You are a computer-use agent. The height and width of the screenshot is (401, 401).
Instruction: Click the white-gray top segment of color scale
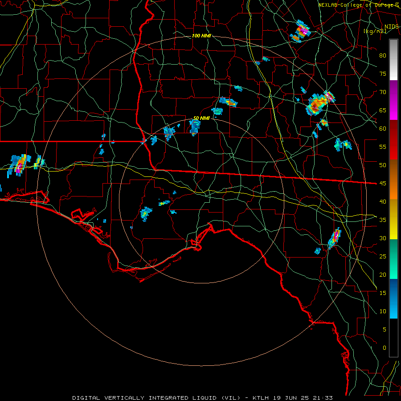393,60
